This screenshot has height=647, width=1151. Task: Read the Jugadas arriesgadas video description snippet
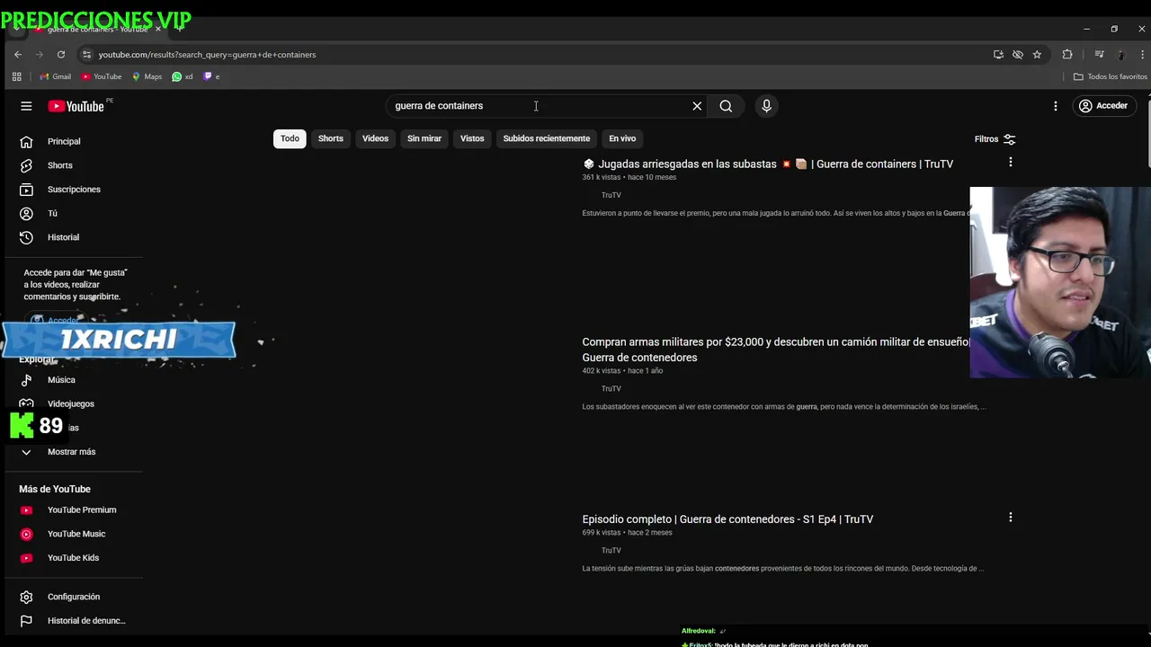coord(776,214)
